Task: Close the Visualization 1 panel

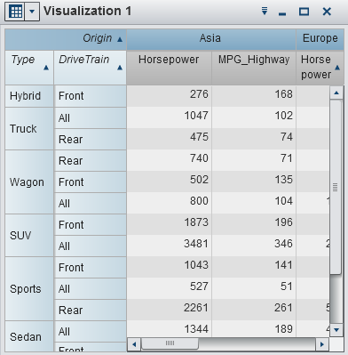Action: 327,12
